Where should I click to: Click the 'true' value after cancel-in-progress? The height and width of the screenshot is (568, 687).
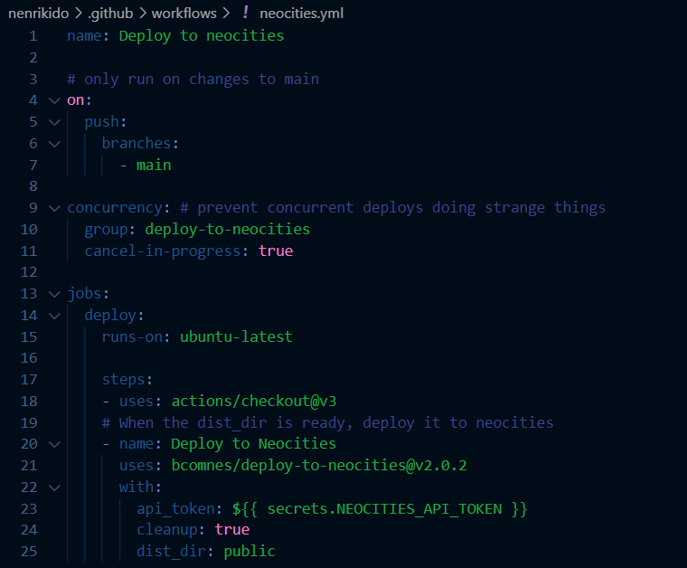tap(276, 251)
